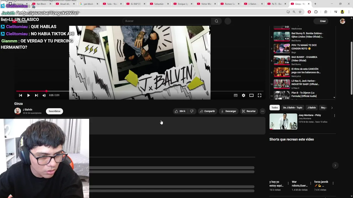This screenshot has width=353, height=198.
Task: Open POV: TU MAMÁ TE DICE playlist item
Action: click(x=302, y=48)
